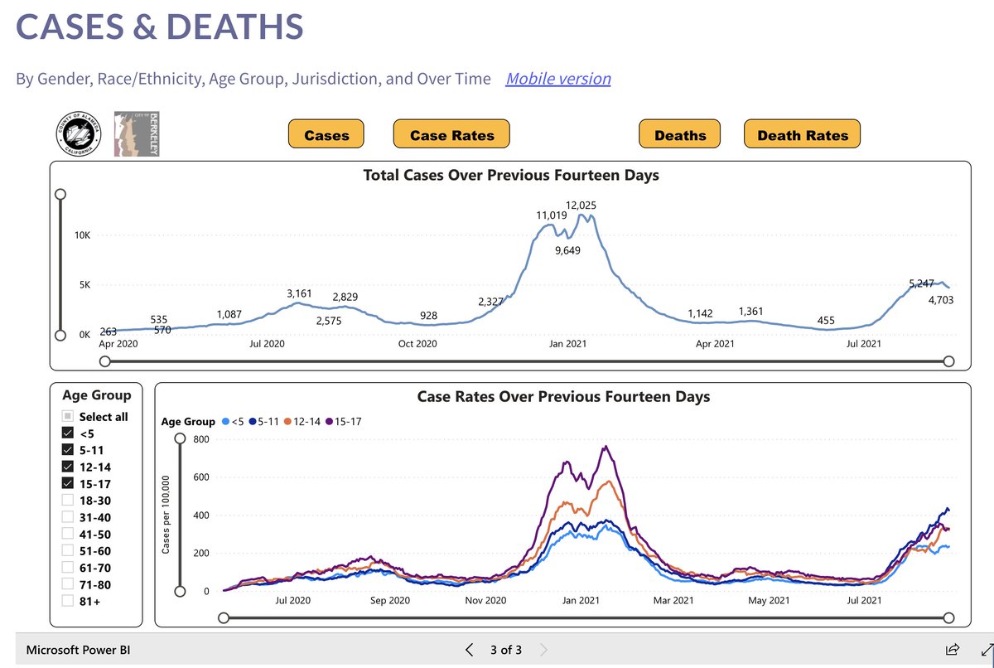Uncheck the <5 age group
Screen dimensions: 994x668
67,433
